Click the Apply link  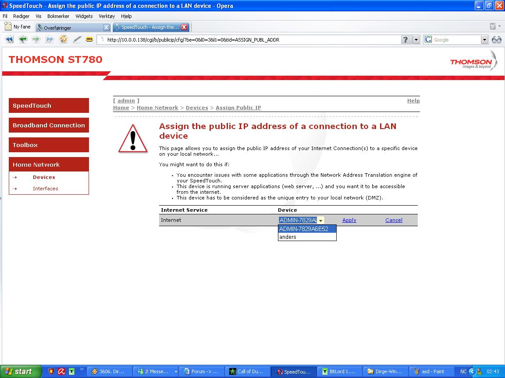click(349, 220)
